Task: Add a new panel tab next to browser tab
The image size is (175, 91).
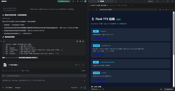Action: (x=115, y=1)
